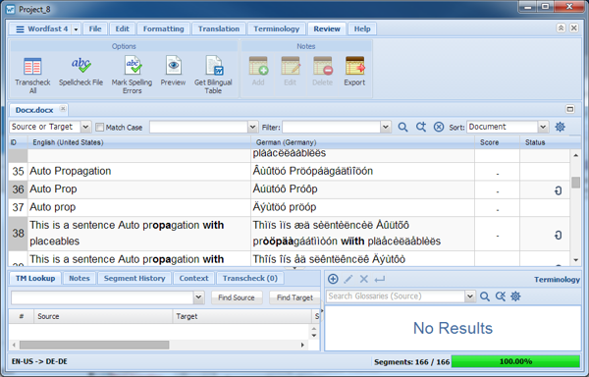
Task: Add a new term with the plus icon
Action: tap(333, 279)
